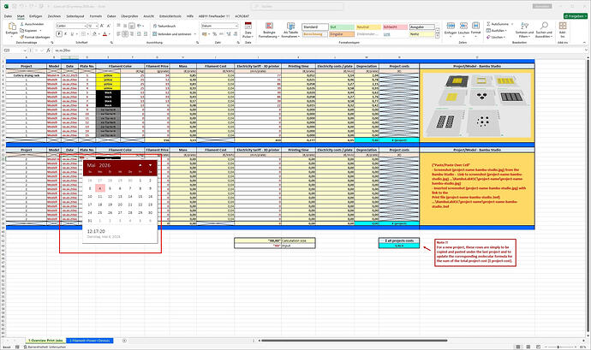The height and width of the screenshot is (350, 591).
Task: Click the Zellen Löschen icon
Action: click(x=463, y=26)
